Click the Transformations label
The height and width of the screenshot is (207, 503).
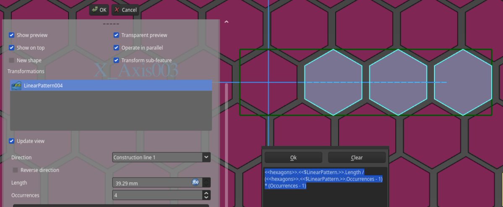[x=26, y=71]
